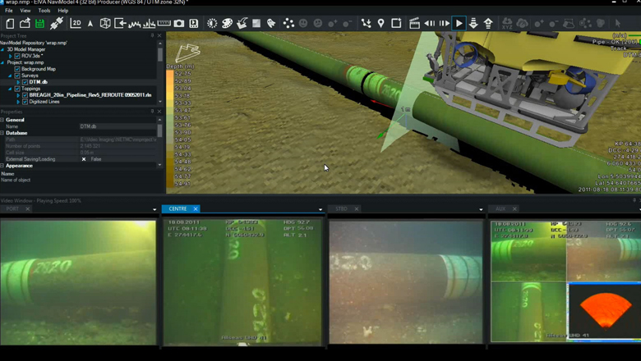This screenshot has width=641, height=361.
Task: Close the CENTRE video tab
Action: click(195, 209)
